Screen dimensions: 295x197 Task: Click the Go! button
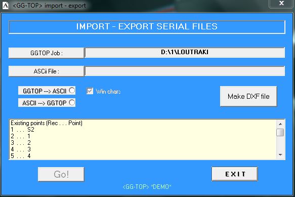(61, 174)
